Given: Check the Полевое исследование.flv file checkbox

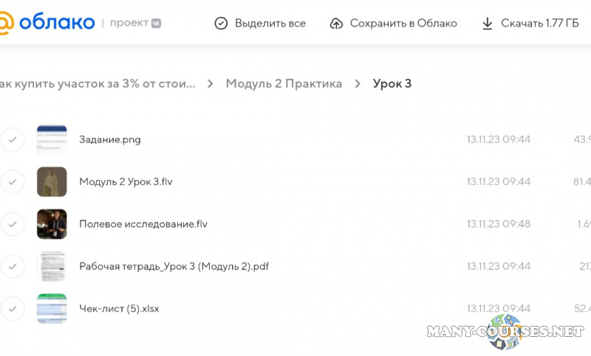Looking at the screenshot, I should pos(13,224).
